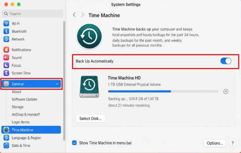241x153 pixels.
Task: Click the Wi-Fi icon in sidebar
Action: pos(6,24)
